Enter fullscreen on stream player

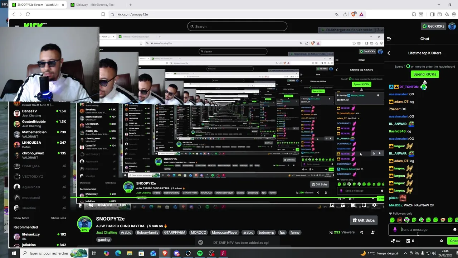(364, 205)
